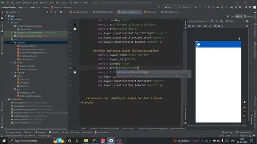257x144 pixels.
Task: Collapse all in Project panel
Action: pyautogui.click(x=55, y=12)
